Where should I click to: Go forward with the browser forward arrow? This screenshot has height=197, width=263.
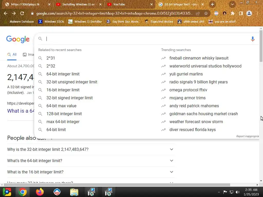click(x=14, y=13)
